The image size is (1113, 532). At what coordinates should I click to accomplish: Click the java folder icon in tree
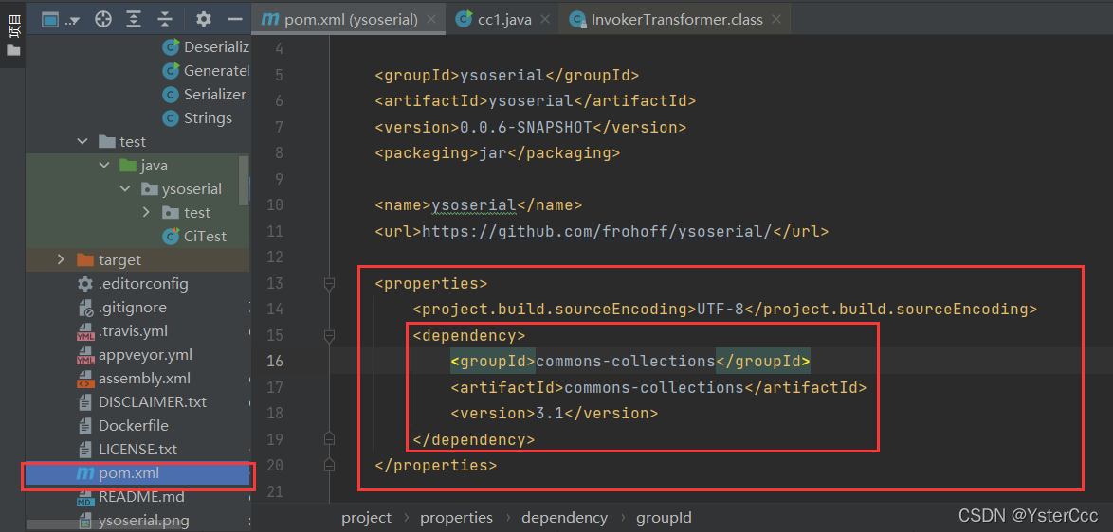[127, 165]
